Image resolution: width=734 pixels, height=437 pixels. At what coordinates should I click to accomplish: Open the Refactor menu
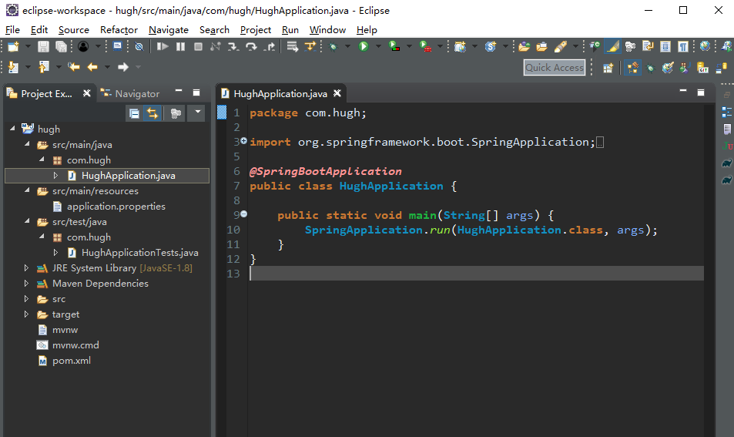coord(119,30)
